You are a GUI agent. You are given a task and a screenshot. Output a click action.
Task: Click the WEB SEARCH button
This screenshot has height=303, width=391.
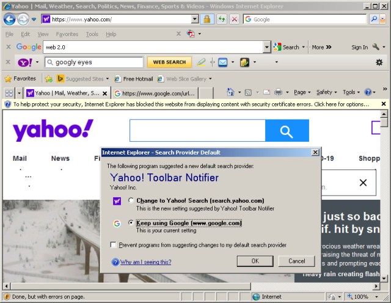[169, 62]
